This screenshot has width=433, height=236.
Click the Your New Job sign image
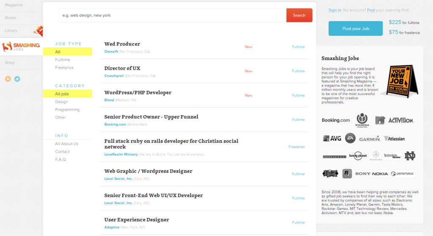click(x=399, y=81)
